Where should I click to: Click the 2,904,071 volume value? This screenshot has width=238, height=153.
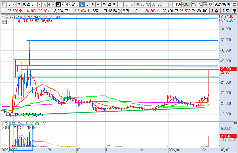click(x=62, y=11)
